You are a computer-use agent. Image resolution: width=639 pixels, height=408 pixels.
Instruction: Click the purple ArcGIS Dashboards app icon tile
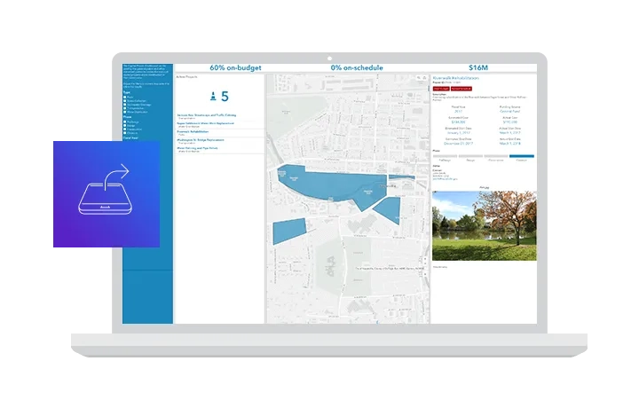pyautogui.click(x=105, y=192)
